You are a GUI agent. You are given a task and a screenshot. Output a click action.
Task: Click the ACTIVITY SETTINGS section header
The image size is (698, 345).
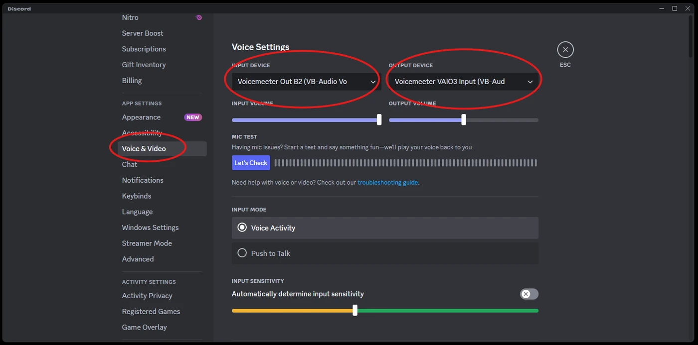(x=149, y=282)
